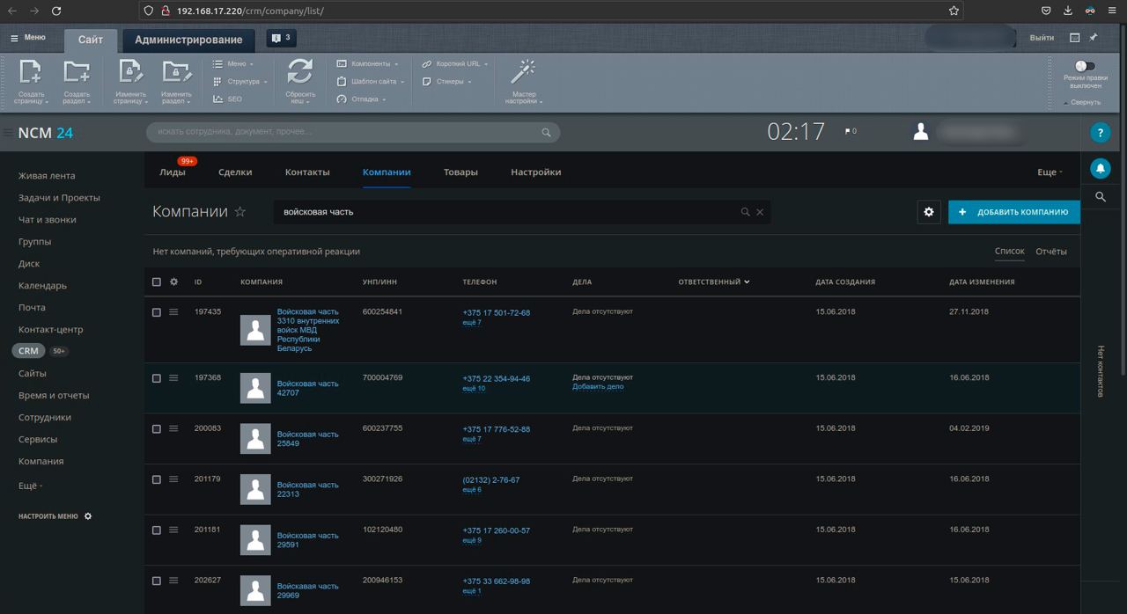
Task: Click the notification bell icon
Action: click(x=1100, y=168)
